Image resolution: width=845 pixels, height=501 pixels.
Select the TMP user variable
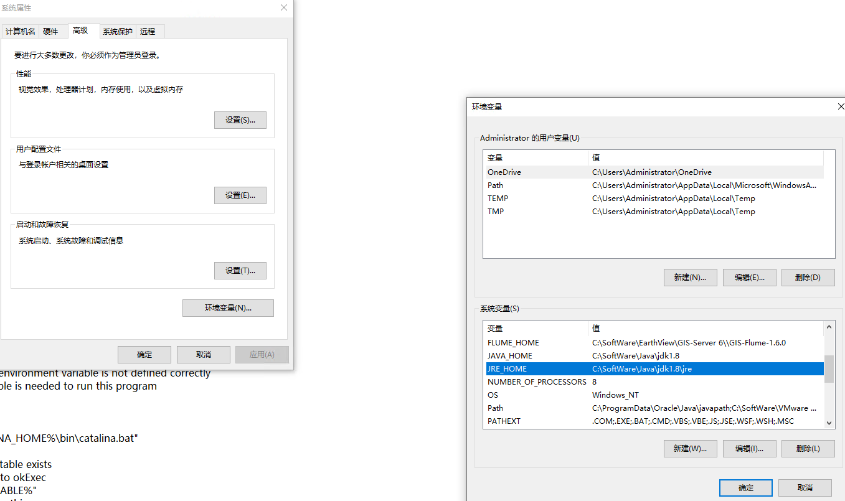(653, 212)
